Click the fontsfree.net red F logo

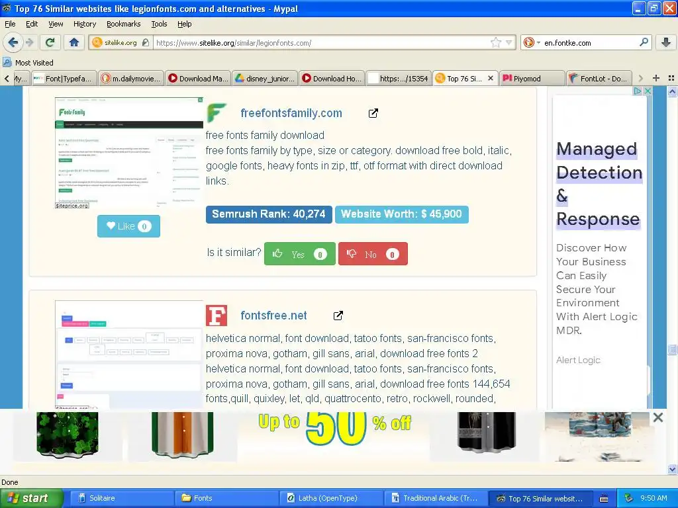click(217, 316)
